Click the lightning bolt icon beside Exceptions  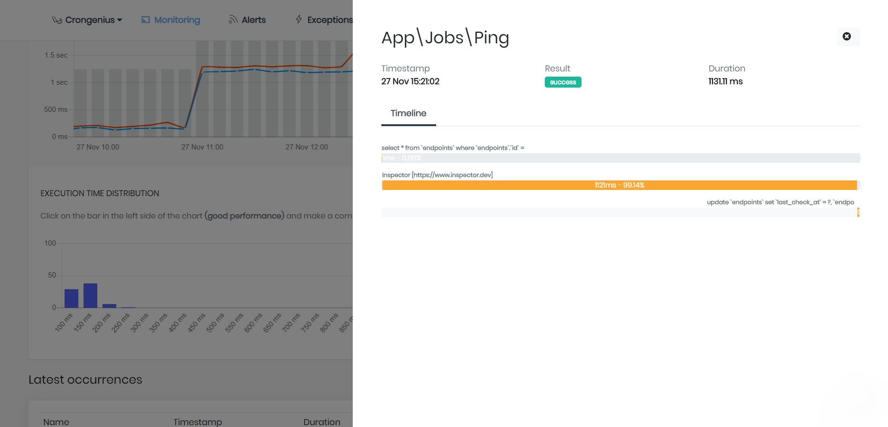(299, 20)
